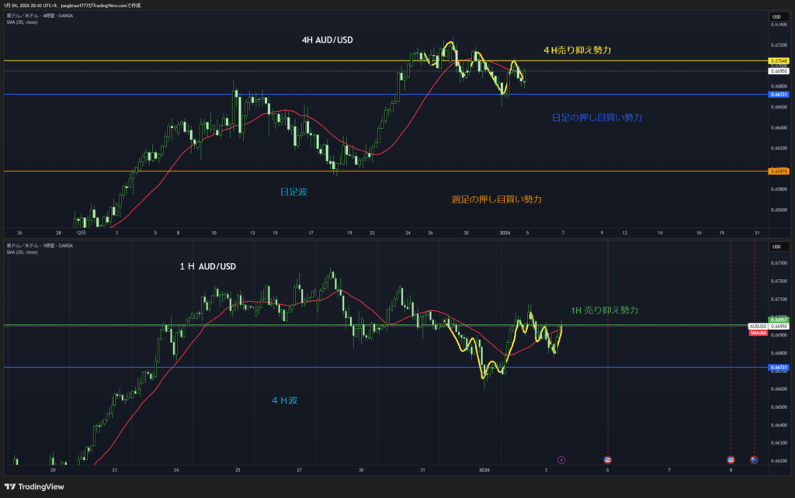The height and width of the screenshot is (498, 795).
Task: Click the green 0.66957 price label
Action: click(779, 320)
